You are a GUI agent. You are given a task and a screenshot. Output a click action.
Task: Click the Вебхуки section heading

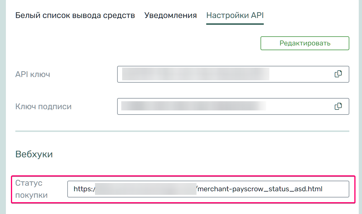[x=34, y=154]
